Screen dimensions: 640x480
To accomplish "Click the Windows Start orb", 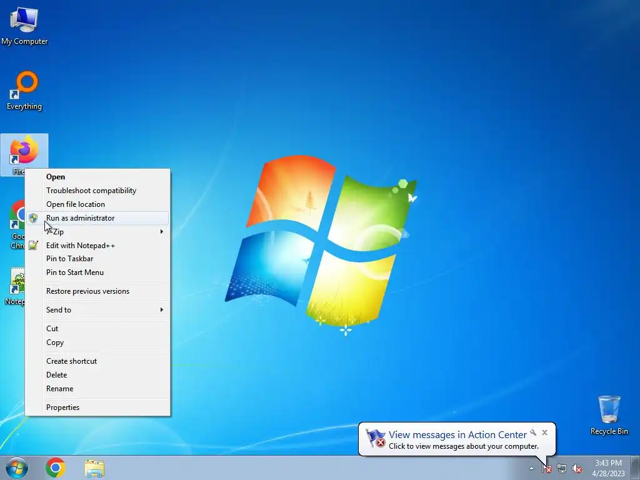I will coord(17,467).
